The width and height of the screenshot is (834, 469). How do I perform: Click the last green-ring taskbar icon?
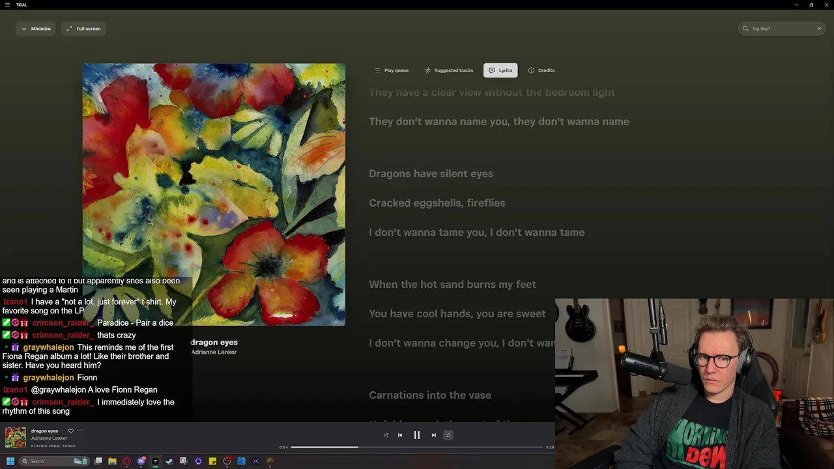click(270, 461)
